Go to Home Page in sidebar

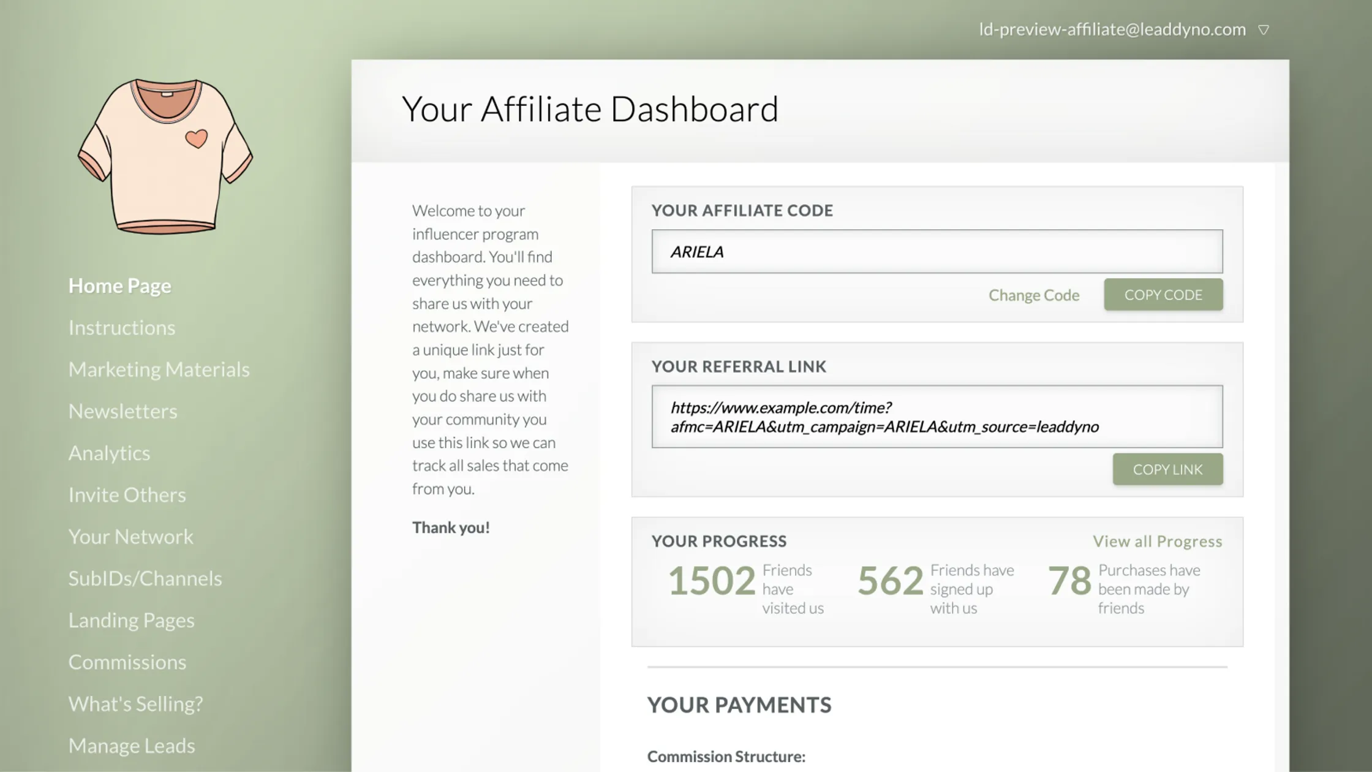coord(119,286)
